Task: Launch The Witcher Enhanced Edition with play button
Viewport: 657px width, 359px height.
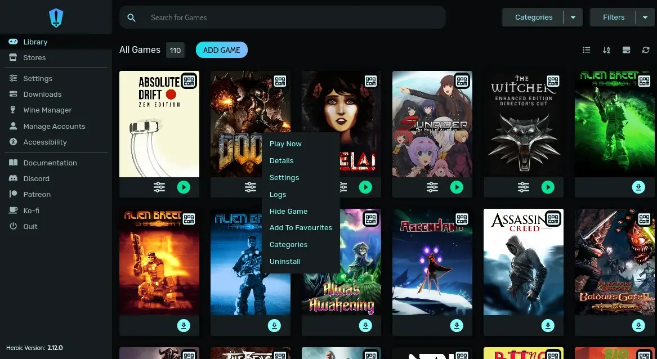Action: [x=548, y=187]
